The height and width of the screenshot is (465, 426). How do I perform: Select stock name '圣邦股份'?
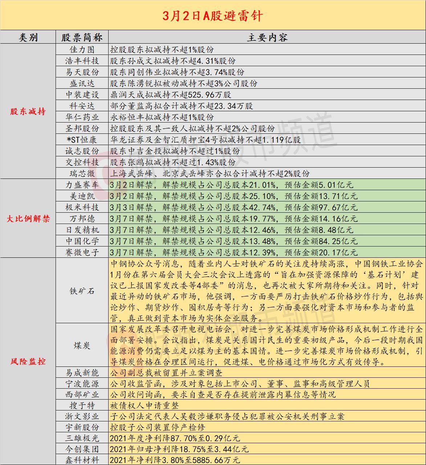pos(82,128)
